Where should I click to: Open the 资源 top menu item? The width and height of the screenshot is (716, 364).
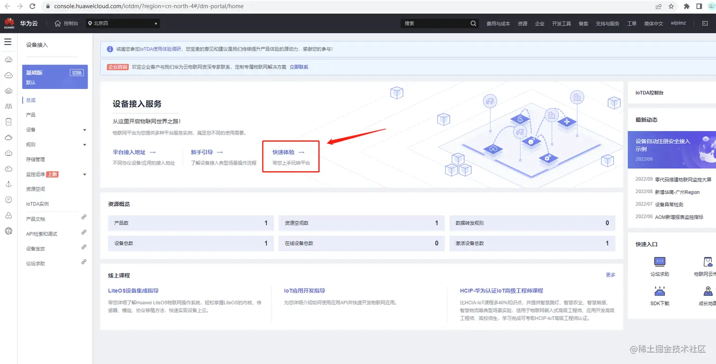tap(522, 24)
